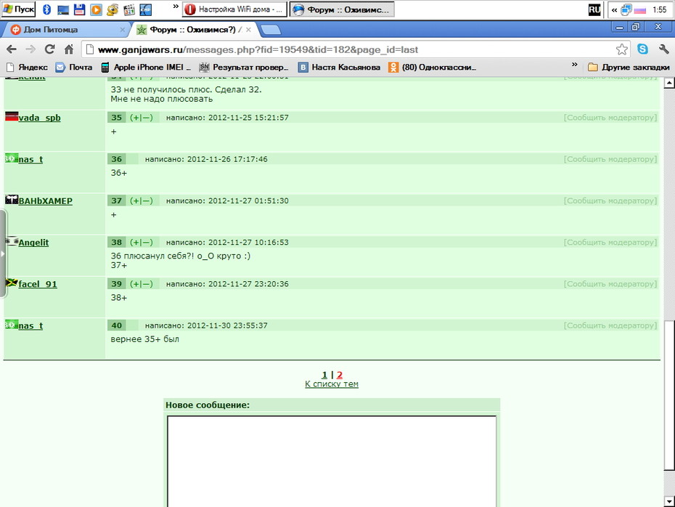Switch to Opera Настройка WiFi дома window
Viewport: 675px width, 507px height.
tap(234, 9)
